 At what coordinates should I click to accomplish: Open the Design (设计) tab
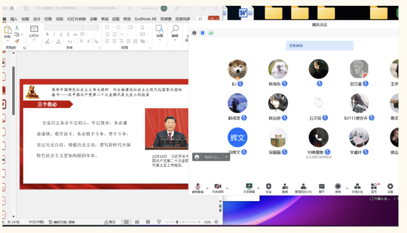(37, 19)
